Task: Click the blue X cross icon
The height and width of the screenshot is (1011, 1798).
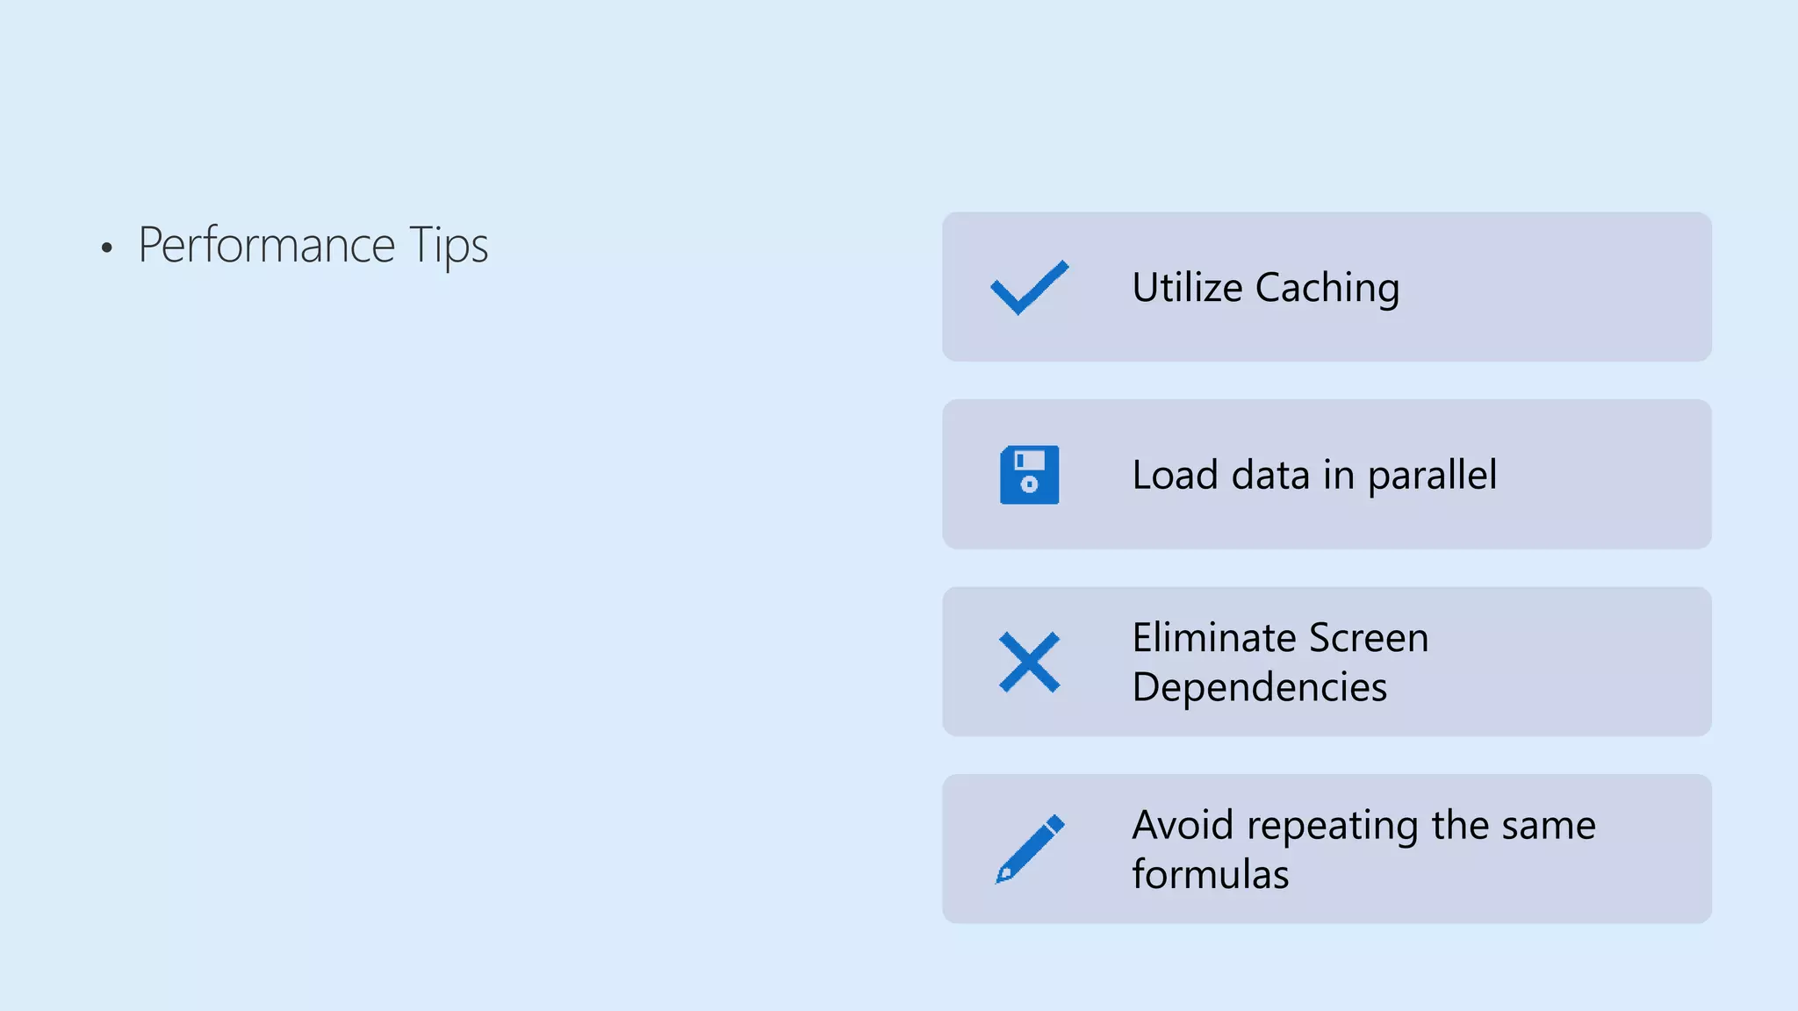Action: point(1029,662)
